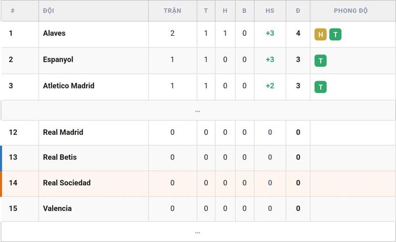Open the Alaves team link
396x242 pixels.
54,33
